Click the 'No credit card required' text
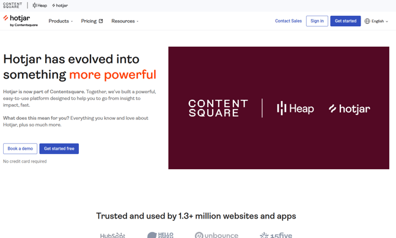 24,161
